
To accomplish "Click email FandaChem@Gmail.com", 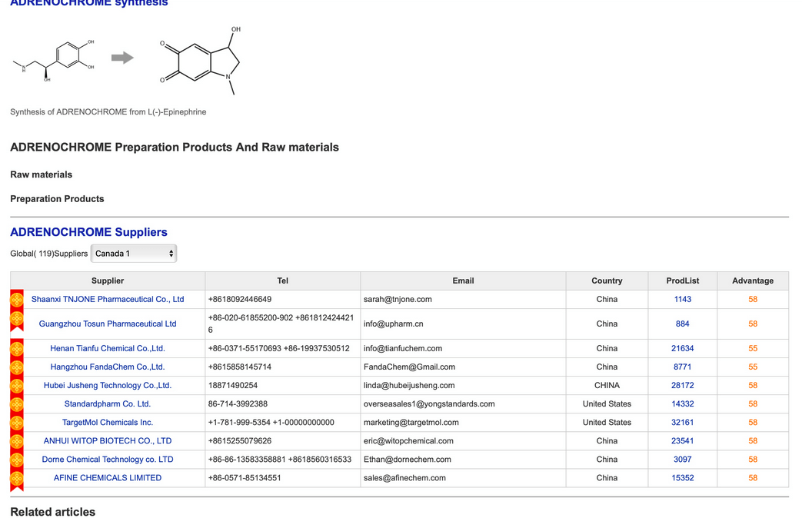I will 409,367.
